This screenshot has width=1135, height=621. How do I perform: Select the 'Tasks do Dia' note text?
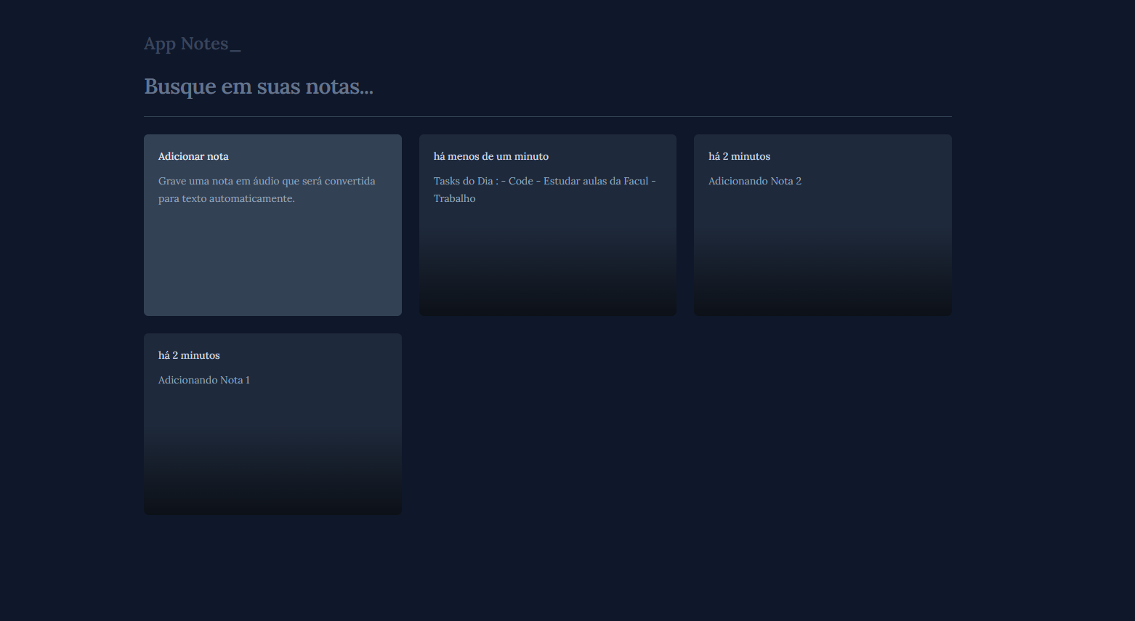(544, 182)
